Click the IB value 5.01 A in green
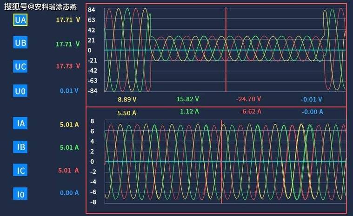The height and width of the screenshot is (216, 353). [69, 147]
